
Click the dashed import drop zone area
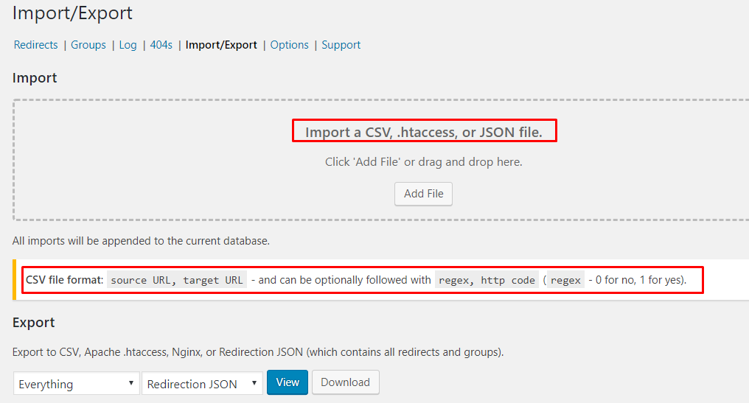point(380,160)
